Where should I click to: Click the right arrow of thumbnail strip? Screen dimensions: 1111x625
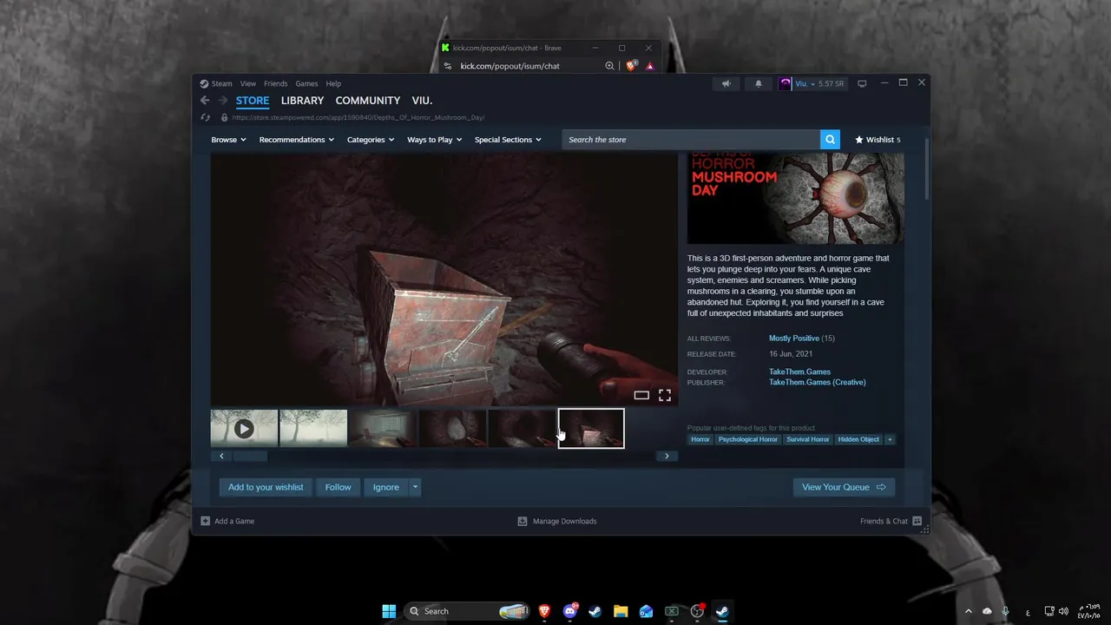point(667,456)
